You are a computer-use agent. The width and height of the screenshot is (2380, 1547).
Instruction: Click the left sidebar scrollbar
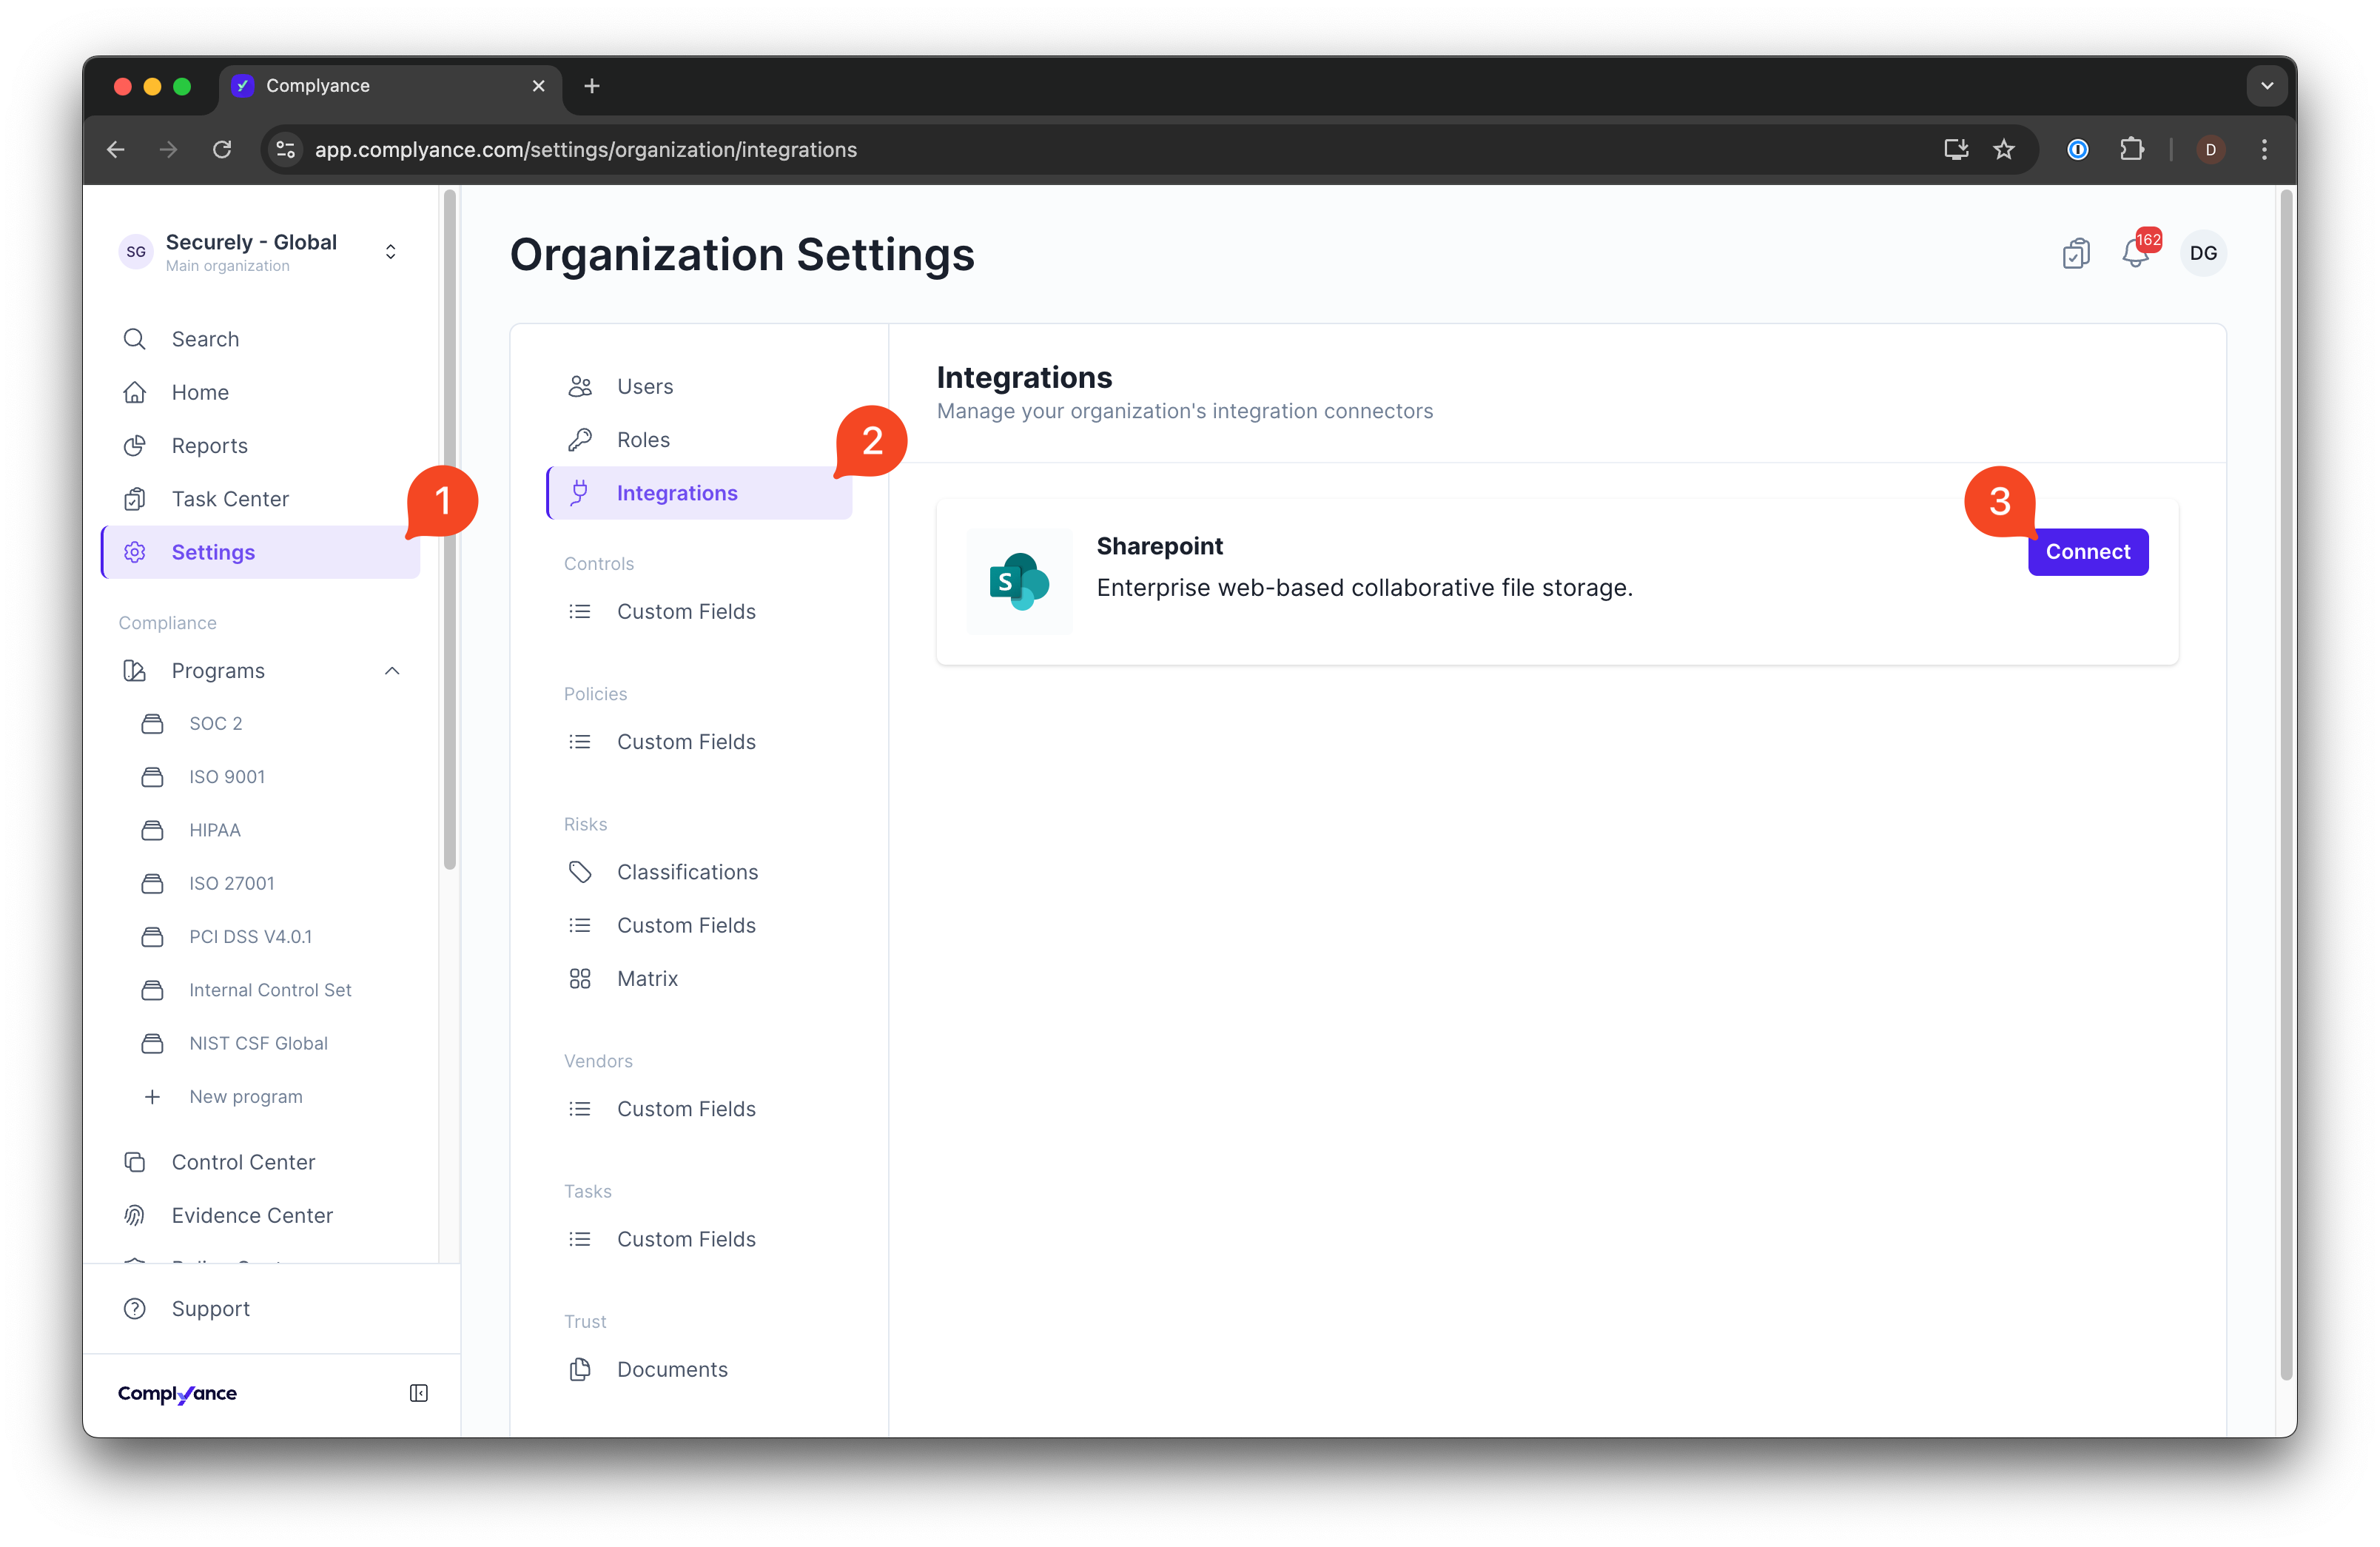(450, 530)
